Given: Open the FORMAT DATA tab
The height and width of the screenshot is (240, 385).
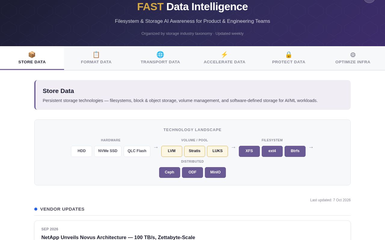Looking at the screenshot, I should tap(96, 58).
